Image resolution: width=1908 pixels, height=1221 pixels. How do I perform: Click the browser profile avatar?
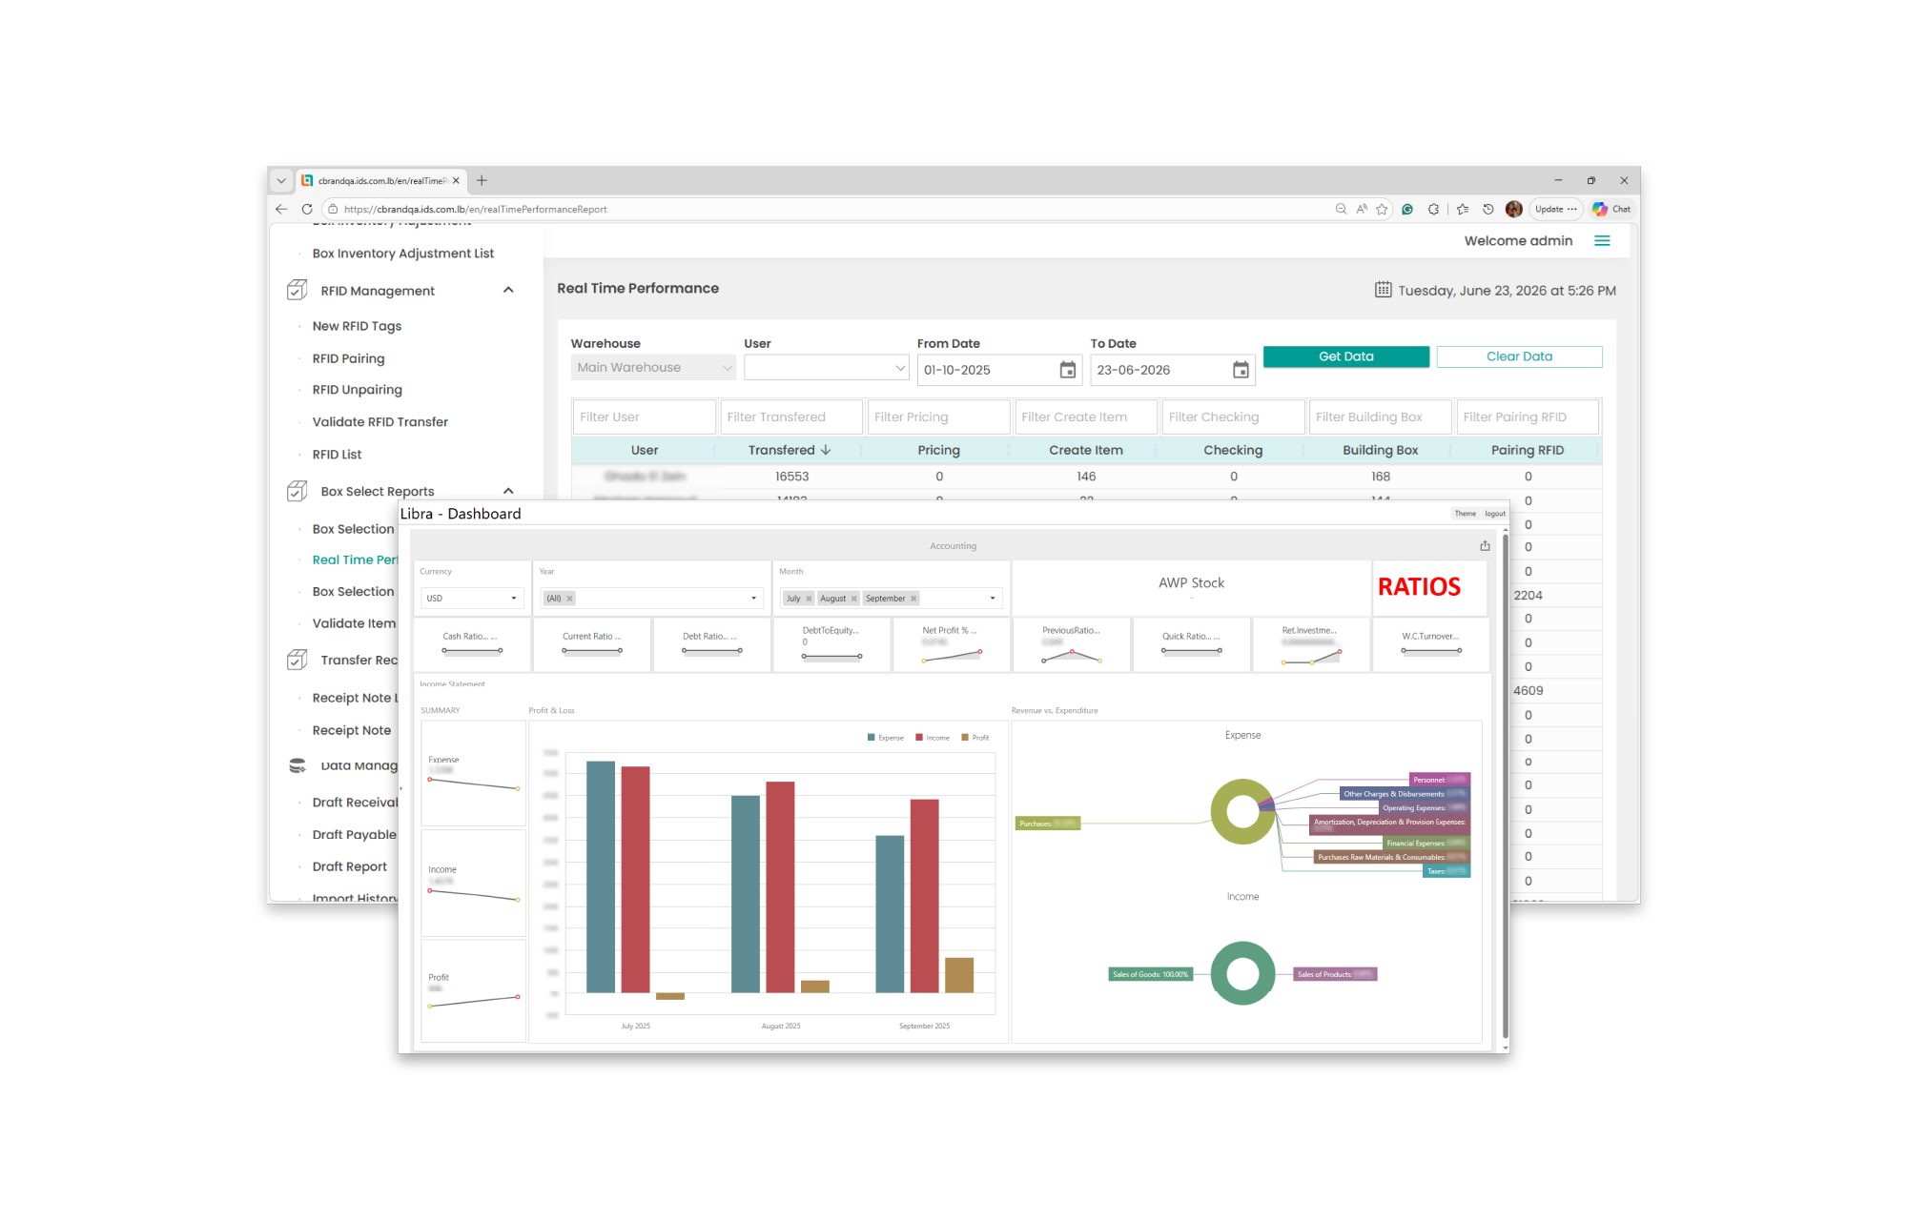[1513, 209]
